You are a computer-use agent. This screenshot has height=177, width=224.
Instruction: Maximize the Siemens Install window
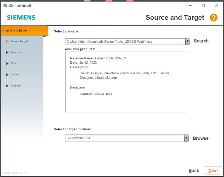(203, 6)
